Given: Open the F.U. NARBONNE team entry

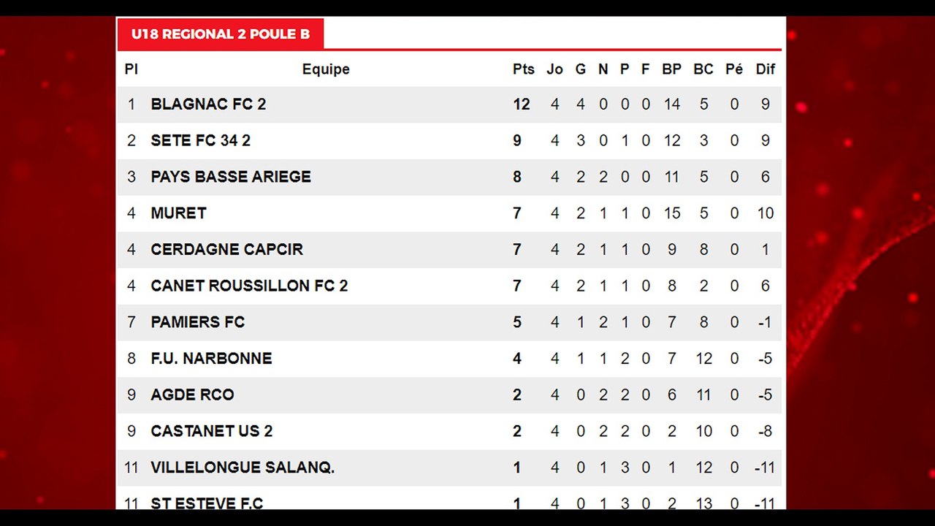Looking at the screenshot, I should tap(211, 358).
